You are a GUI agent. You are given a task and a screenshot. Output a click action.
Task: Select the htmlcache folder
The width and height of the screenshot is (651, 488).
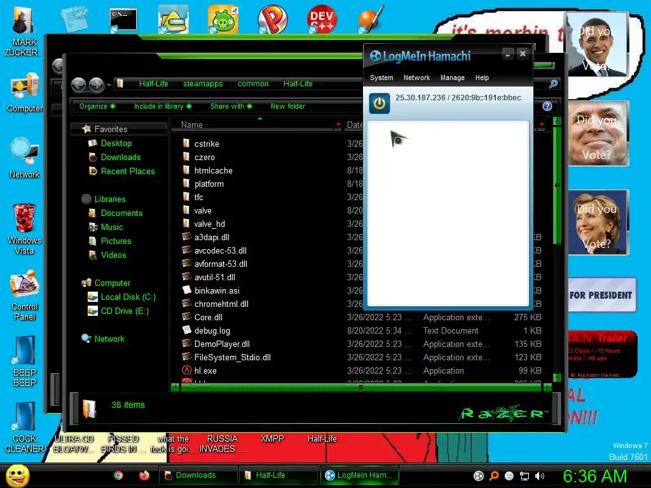pos(213,170)
